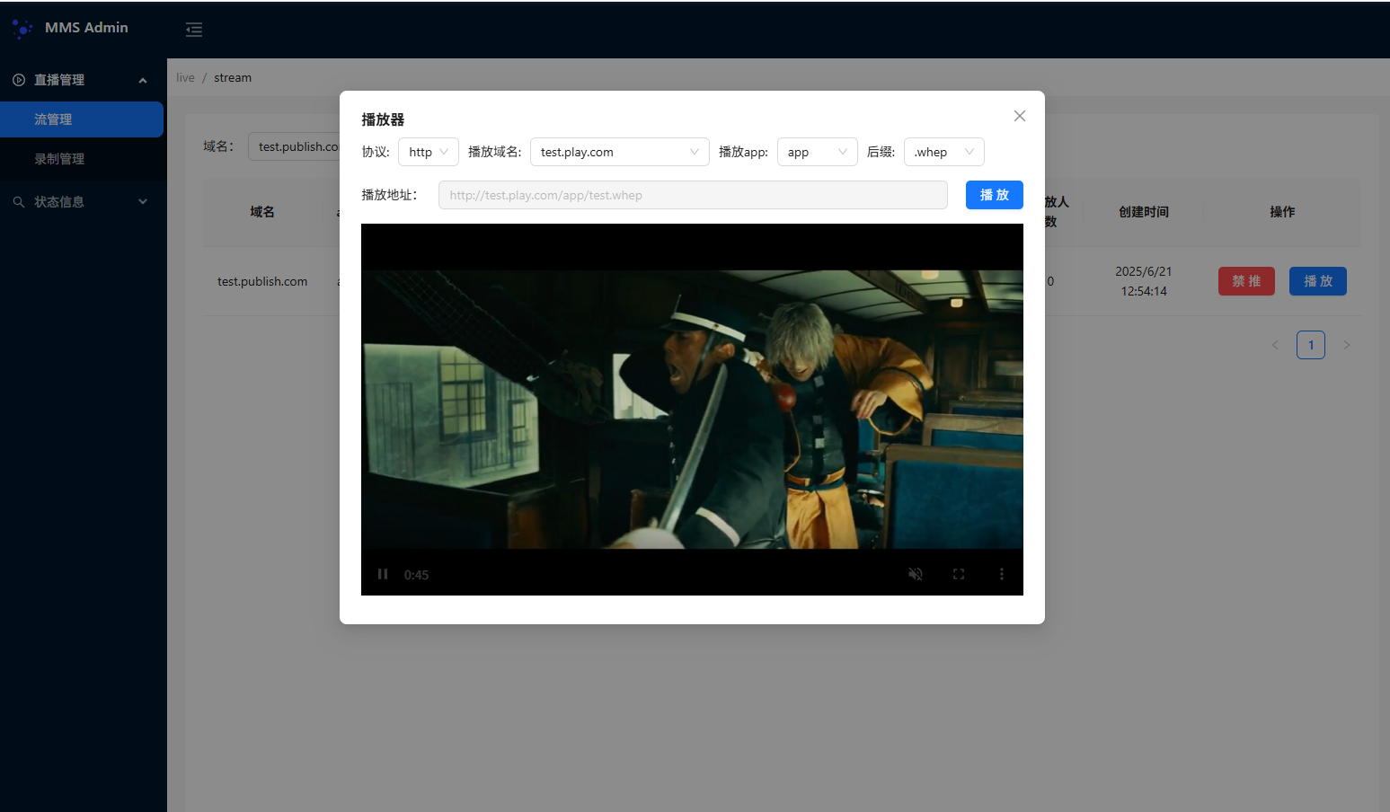Click the 2025/6/21 12:54:14 creation time cell
The height and width of the screenshot is (812, 1390).
(x=1144, y=281)
